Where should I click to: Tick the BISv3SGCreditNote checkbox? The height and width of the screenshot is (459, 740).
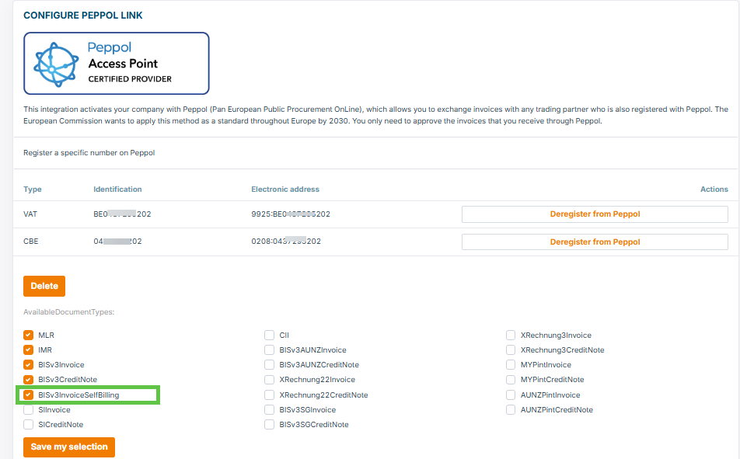(269, 424)
